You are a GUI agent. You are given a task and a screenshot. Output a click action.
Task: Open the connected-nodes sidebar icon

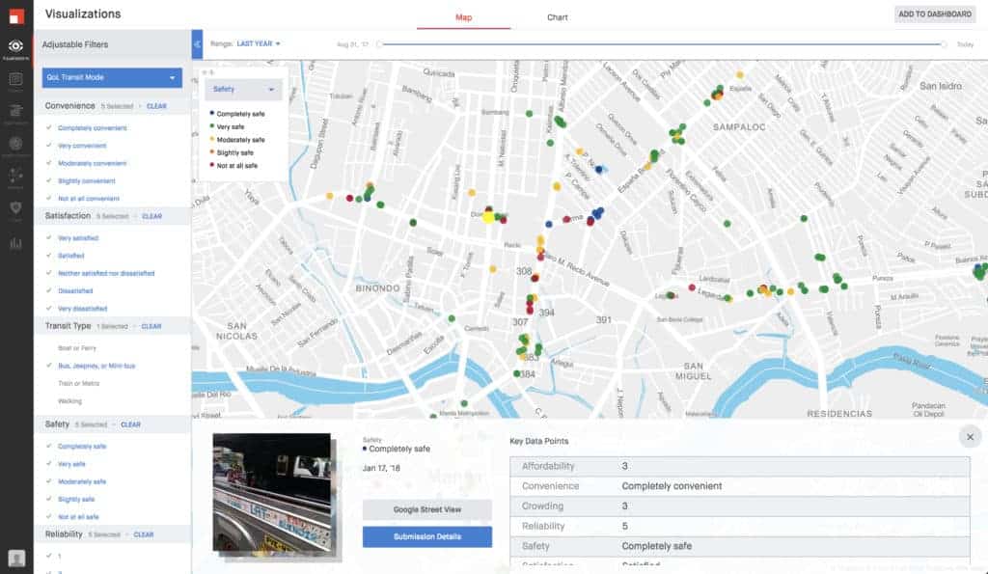15,176
